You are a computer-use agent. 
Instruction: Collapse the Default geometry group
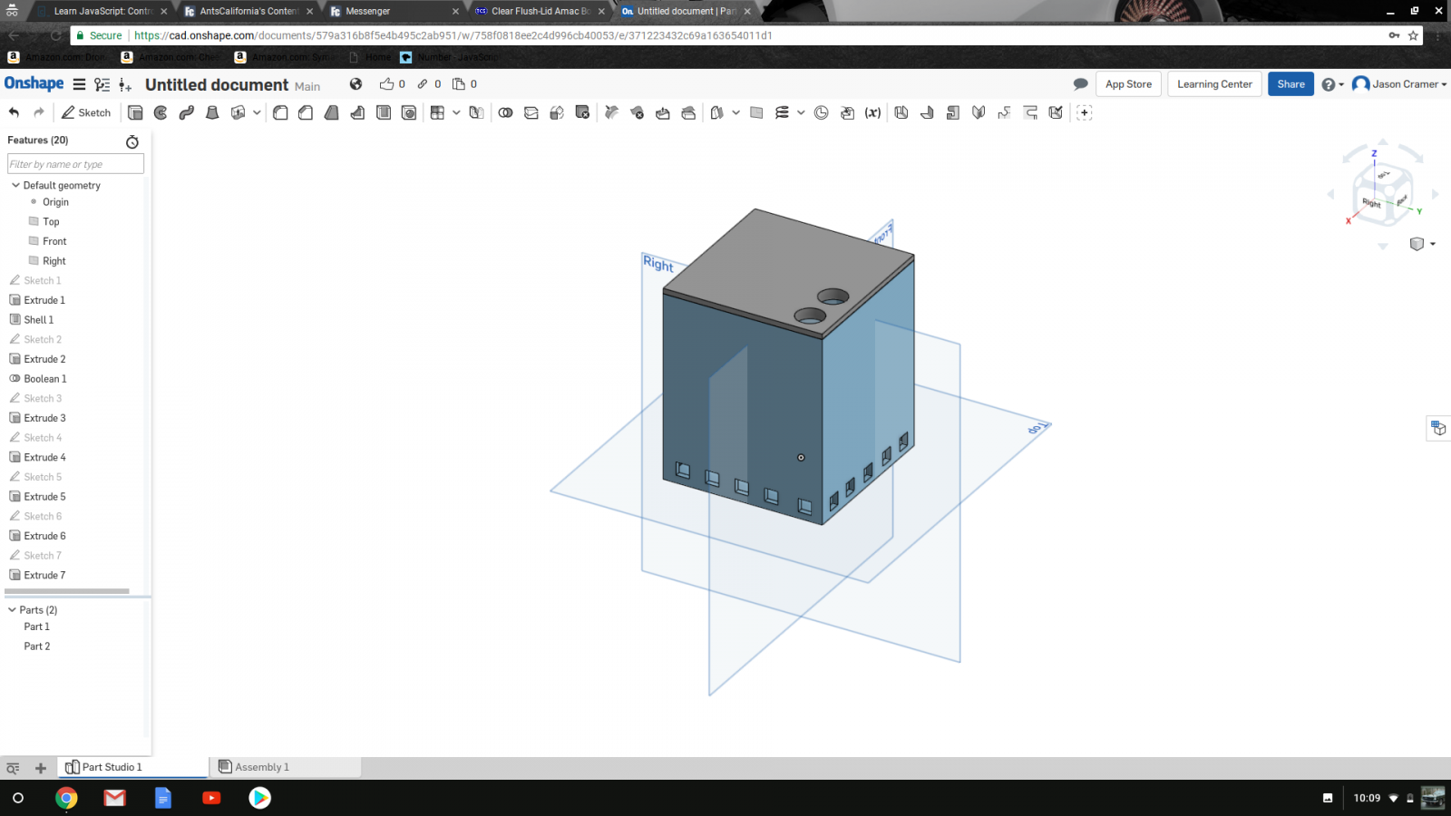coord(15,185)
